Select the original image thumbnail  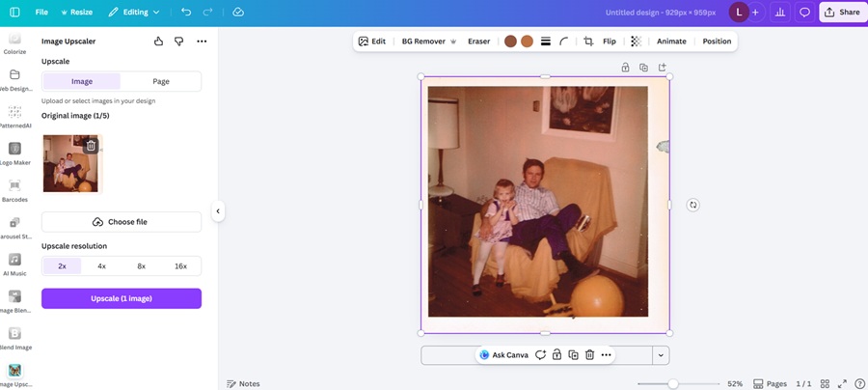click(x=70, y=163)
